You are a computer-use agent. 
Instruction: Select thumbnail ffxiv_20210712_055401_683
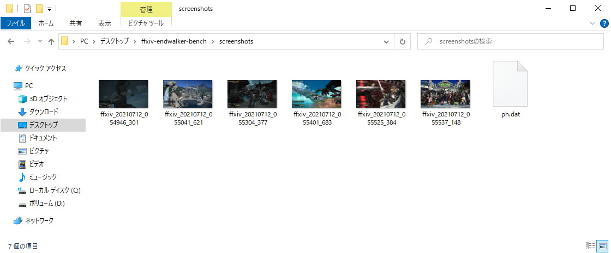coord(316,94)
